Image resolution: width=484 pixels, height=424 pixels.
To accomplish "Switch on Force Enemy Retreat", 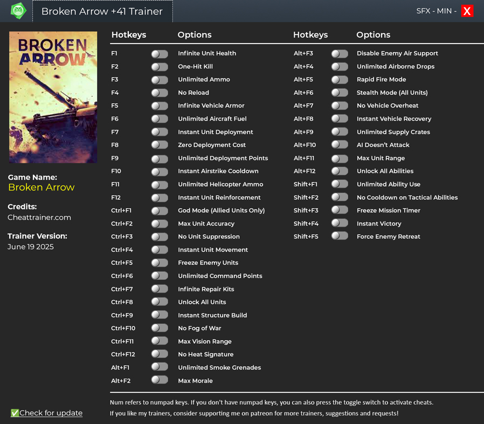I will pos(340,236).
